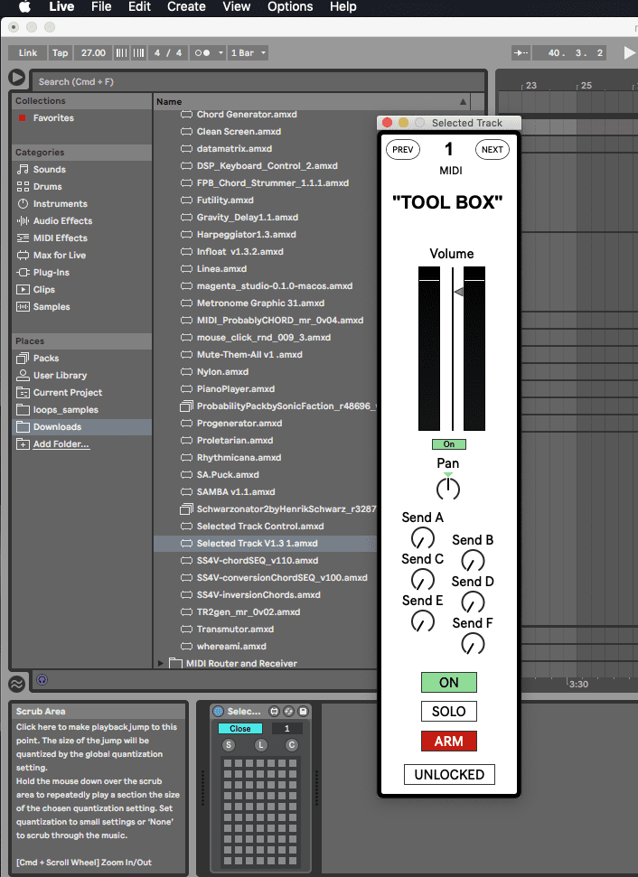Image resolution: width=638 pixels, height=877 pixels.
Task: Select Favorites collection
Action: [x=53, y=118]
